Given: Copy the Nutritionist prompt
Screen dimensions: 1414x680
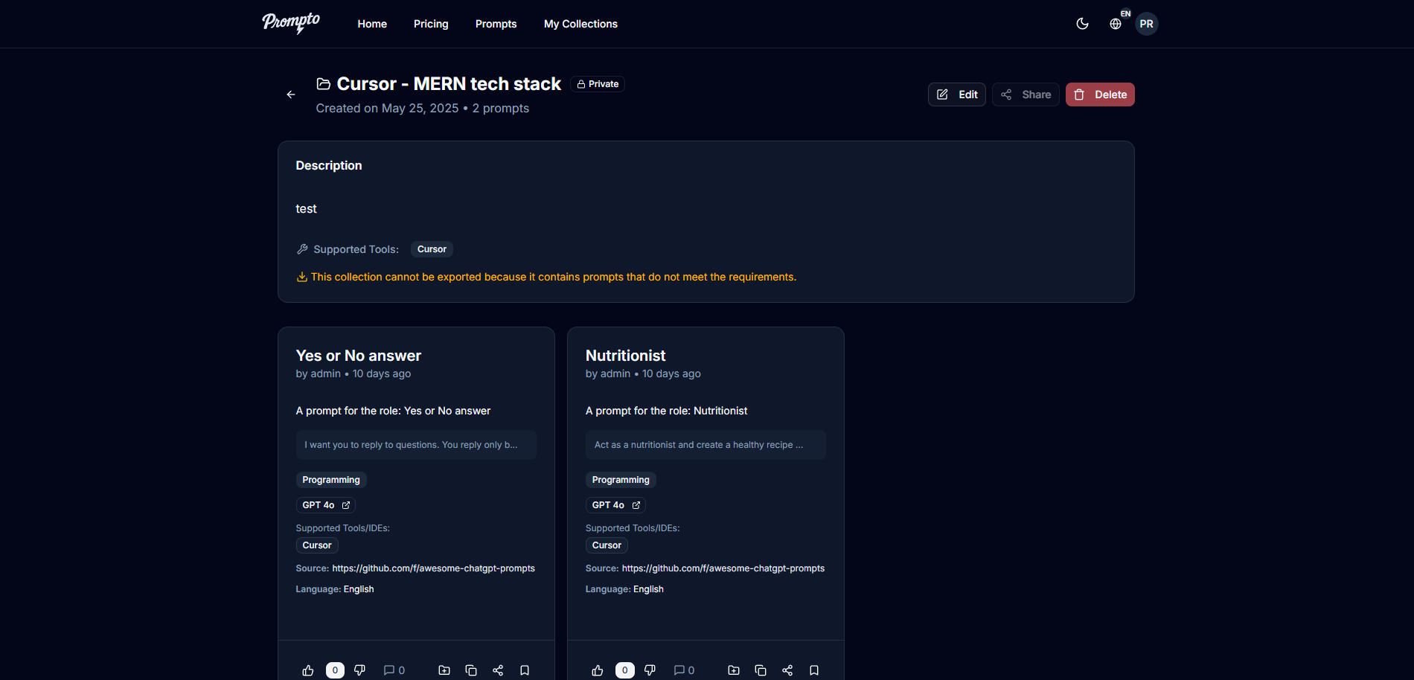Looking at the screenshot, I should pyautogui.click(x=761, y=670).
